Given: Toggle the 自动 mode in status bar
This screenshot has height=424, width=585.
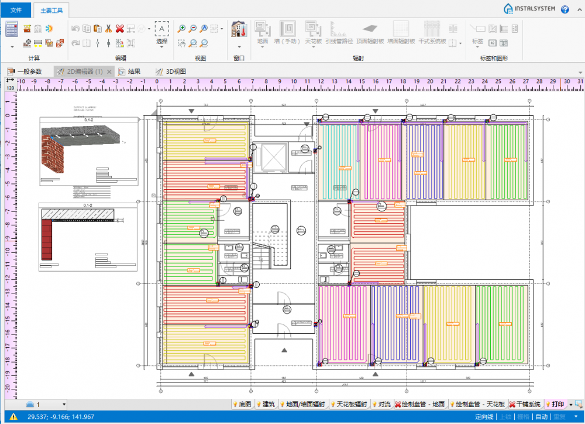Looking at the screenshot, I should 541,417.
